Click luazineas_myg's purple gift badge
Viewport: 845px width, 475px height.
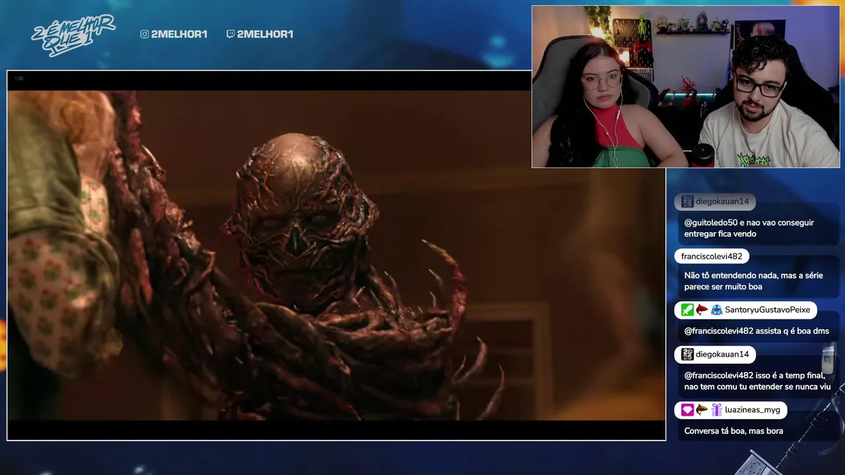click(716, 410)
